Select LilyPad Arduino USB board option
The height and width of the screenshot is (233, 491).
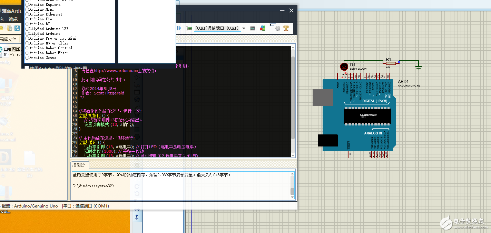47,29
